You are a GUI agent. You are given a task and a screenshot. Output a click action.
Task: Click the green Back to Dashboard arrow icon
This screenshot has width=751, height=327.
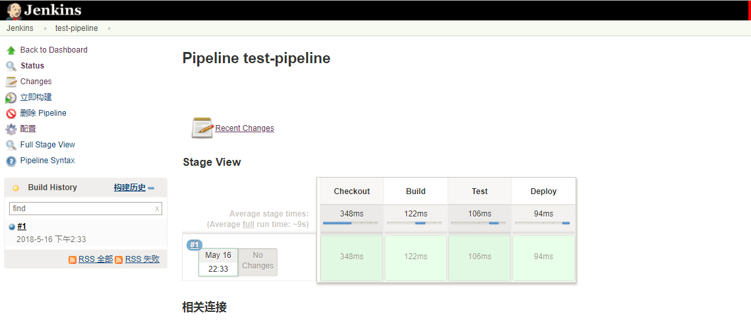11,50
